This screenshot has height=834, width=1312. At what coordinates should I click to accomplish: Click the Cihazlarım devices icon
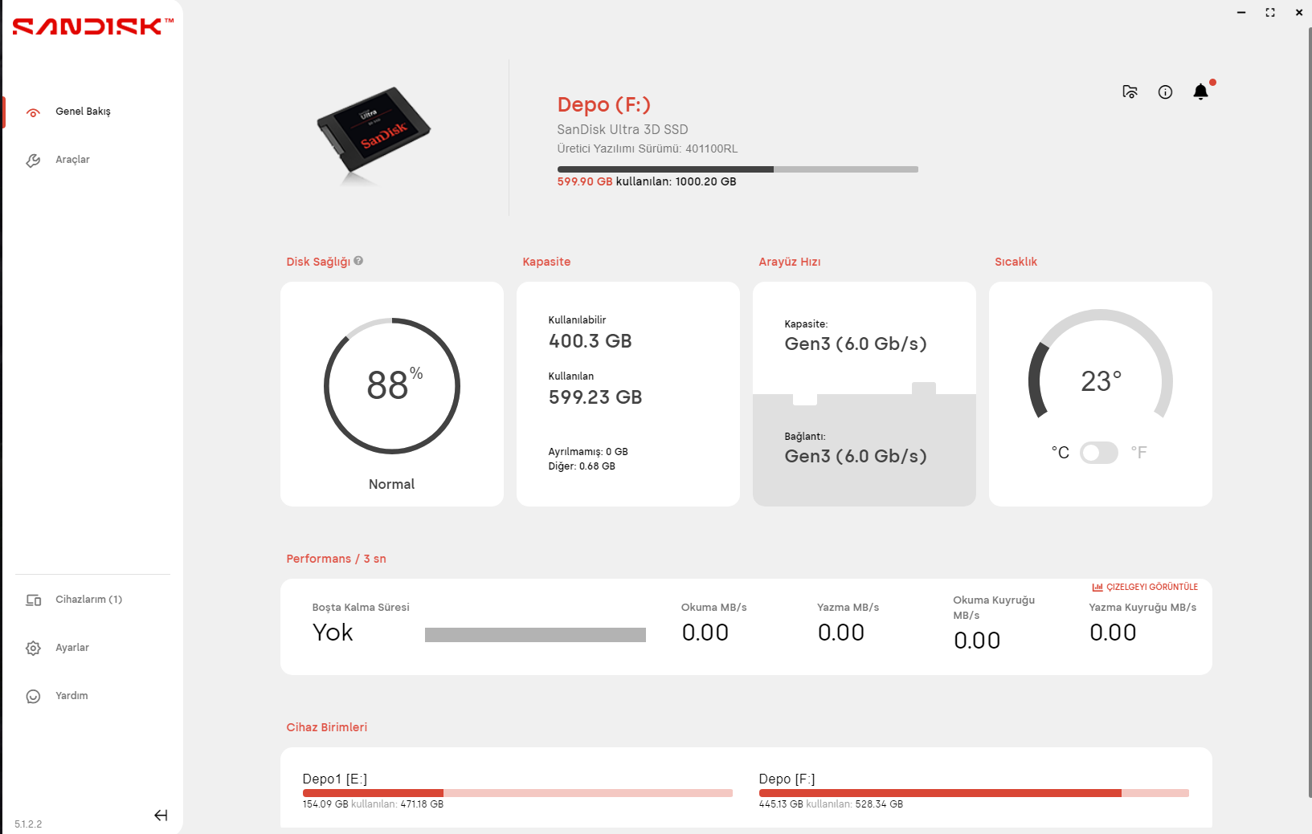(x=33, y=600)
